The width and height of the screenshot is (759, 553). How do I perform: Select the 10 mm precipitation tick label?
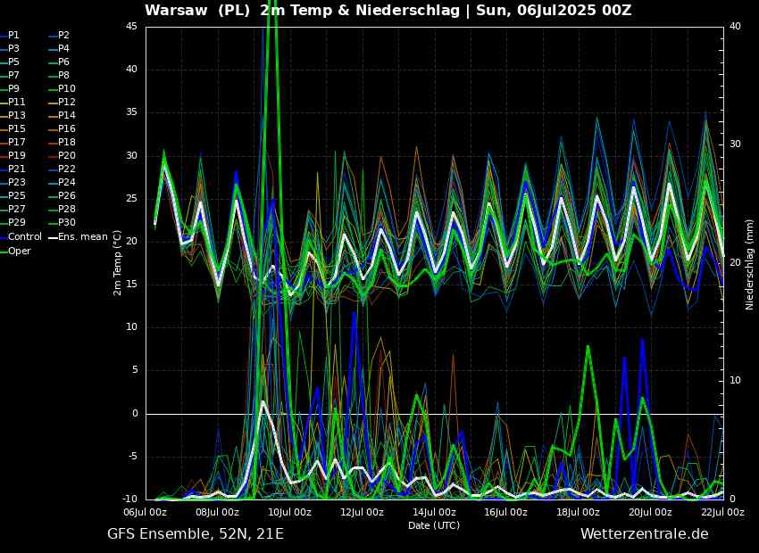tap(735, 381)
